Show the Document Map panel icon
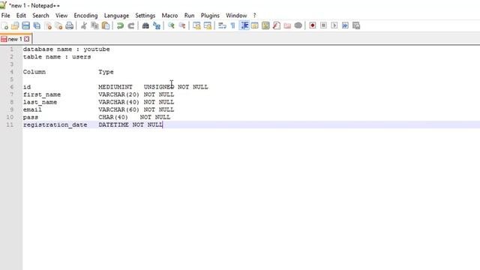Viewport: 480px width, 270px height. coord(265,25)
